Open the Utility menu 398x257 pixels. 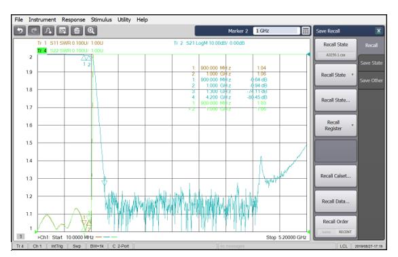[124, 20]
